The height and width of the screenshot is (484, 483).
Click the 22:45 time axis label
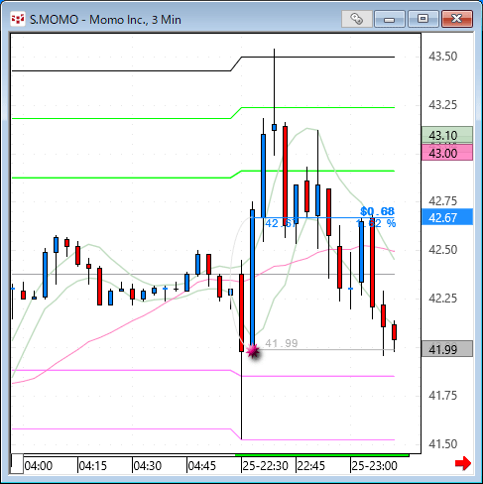(x=311, y=466)
